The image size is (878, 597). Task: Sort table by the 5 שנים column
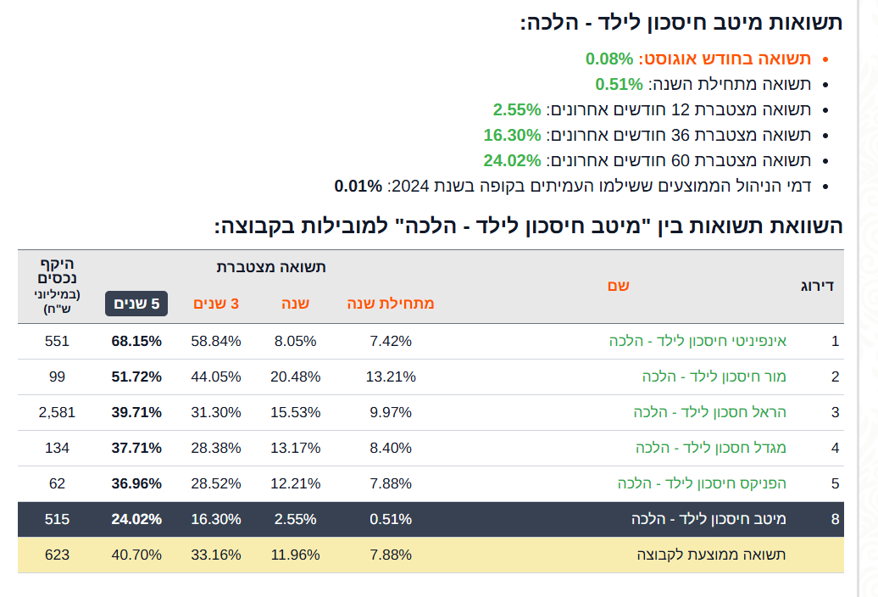click(x=136, y=304)
